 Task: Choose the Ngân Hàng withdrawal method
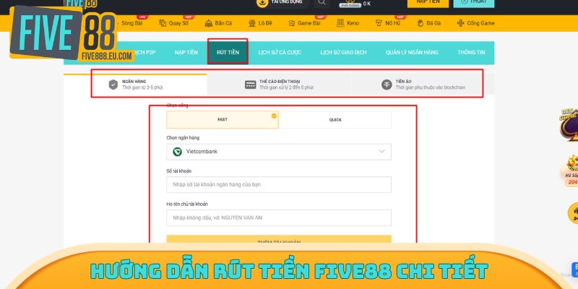click(x=135, y=85)
